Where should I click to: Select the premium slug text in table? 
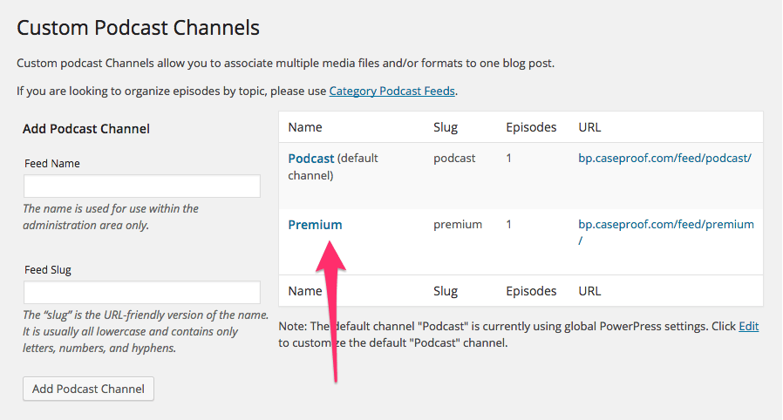[458, 225]
